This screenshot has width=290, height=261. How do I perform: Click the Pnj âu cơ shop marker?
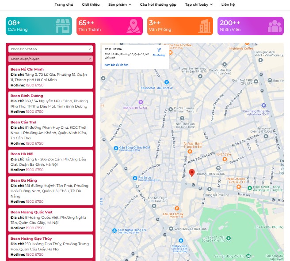[135, 178]
